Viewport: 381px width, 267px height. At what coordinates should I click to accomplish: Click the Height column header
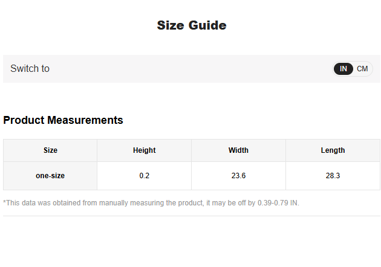(x=145, y=150)
